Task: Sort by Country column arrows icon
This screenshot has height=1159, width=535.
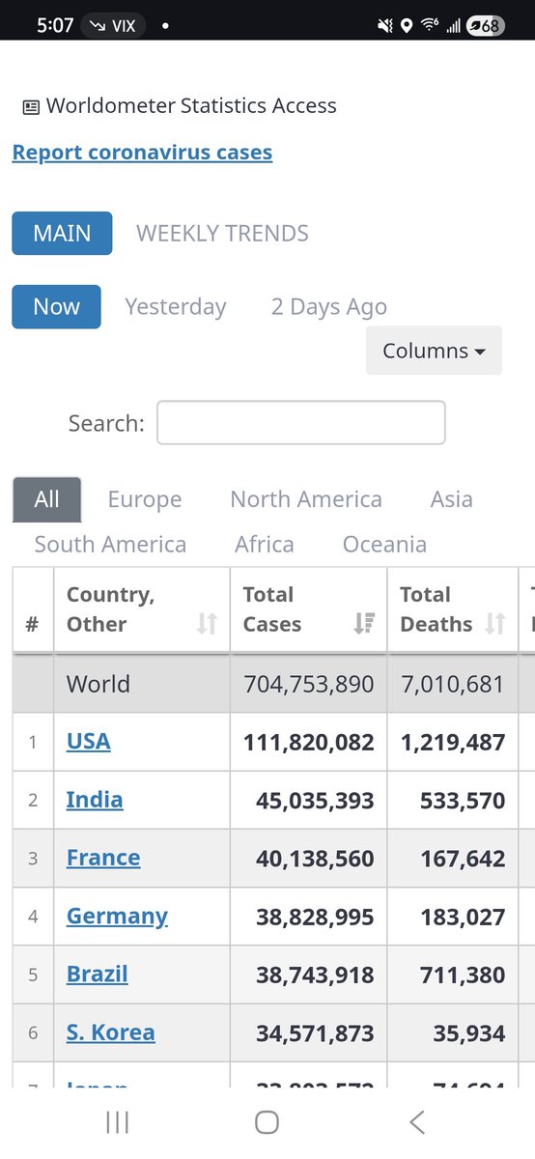Action: coord(207,624)
